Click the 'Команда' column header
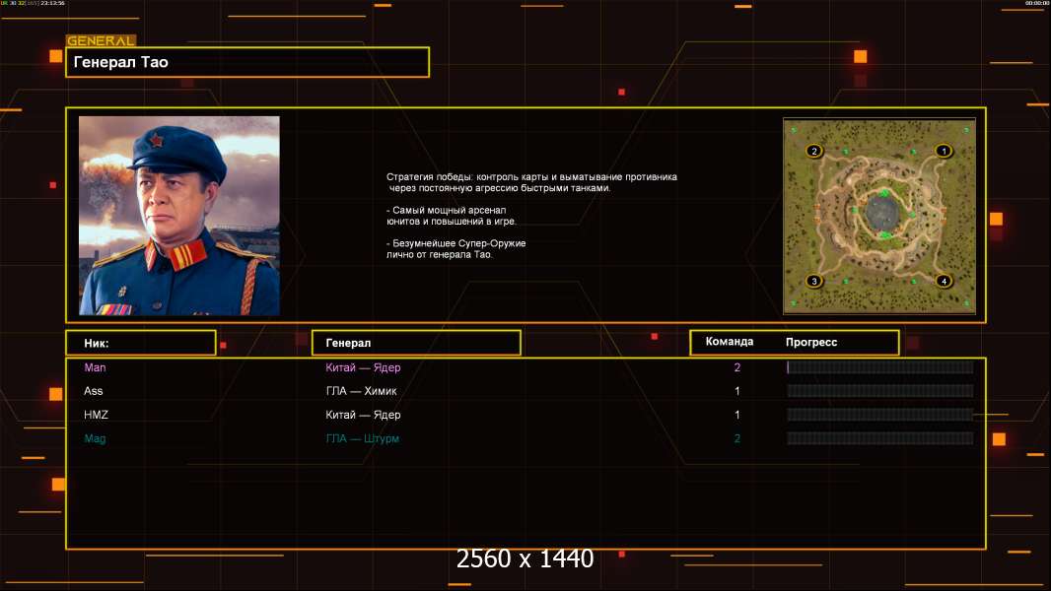Image resolution: width=1051 pixels, height=591 pixels. [730, 342]
